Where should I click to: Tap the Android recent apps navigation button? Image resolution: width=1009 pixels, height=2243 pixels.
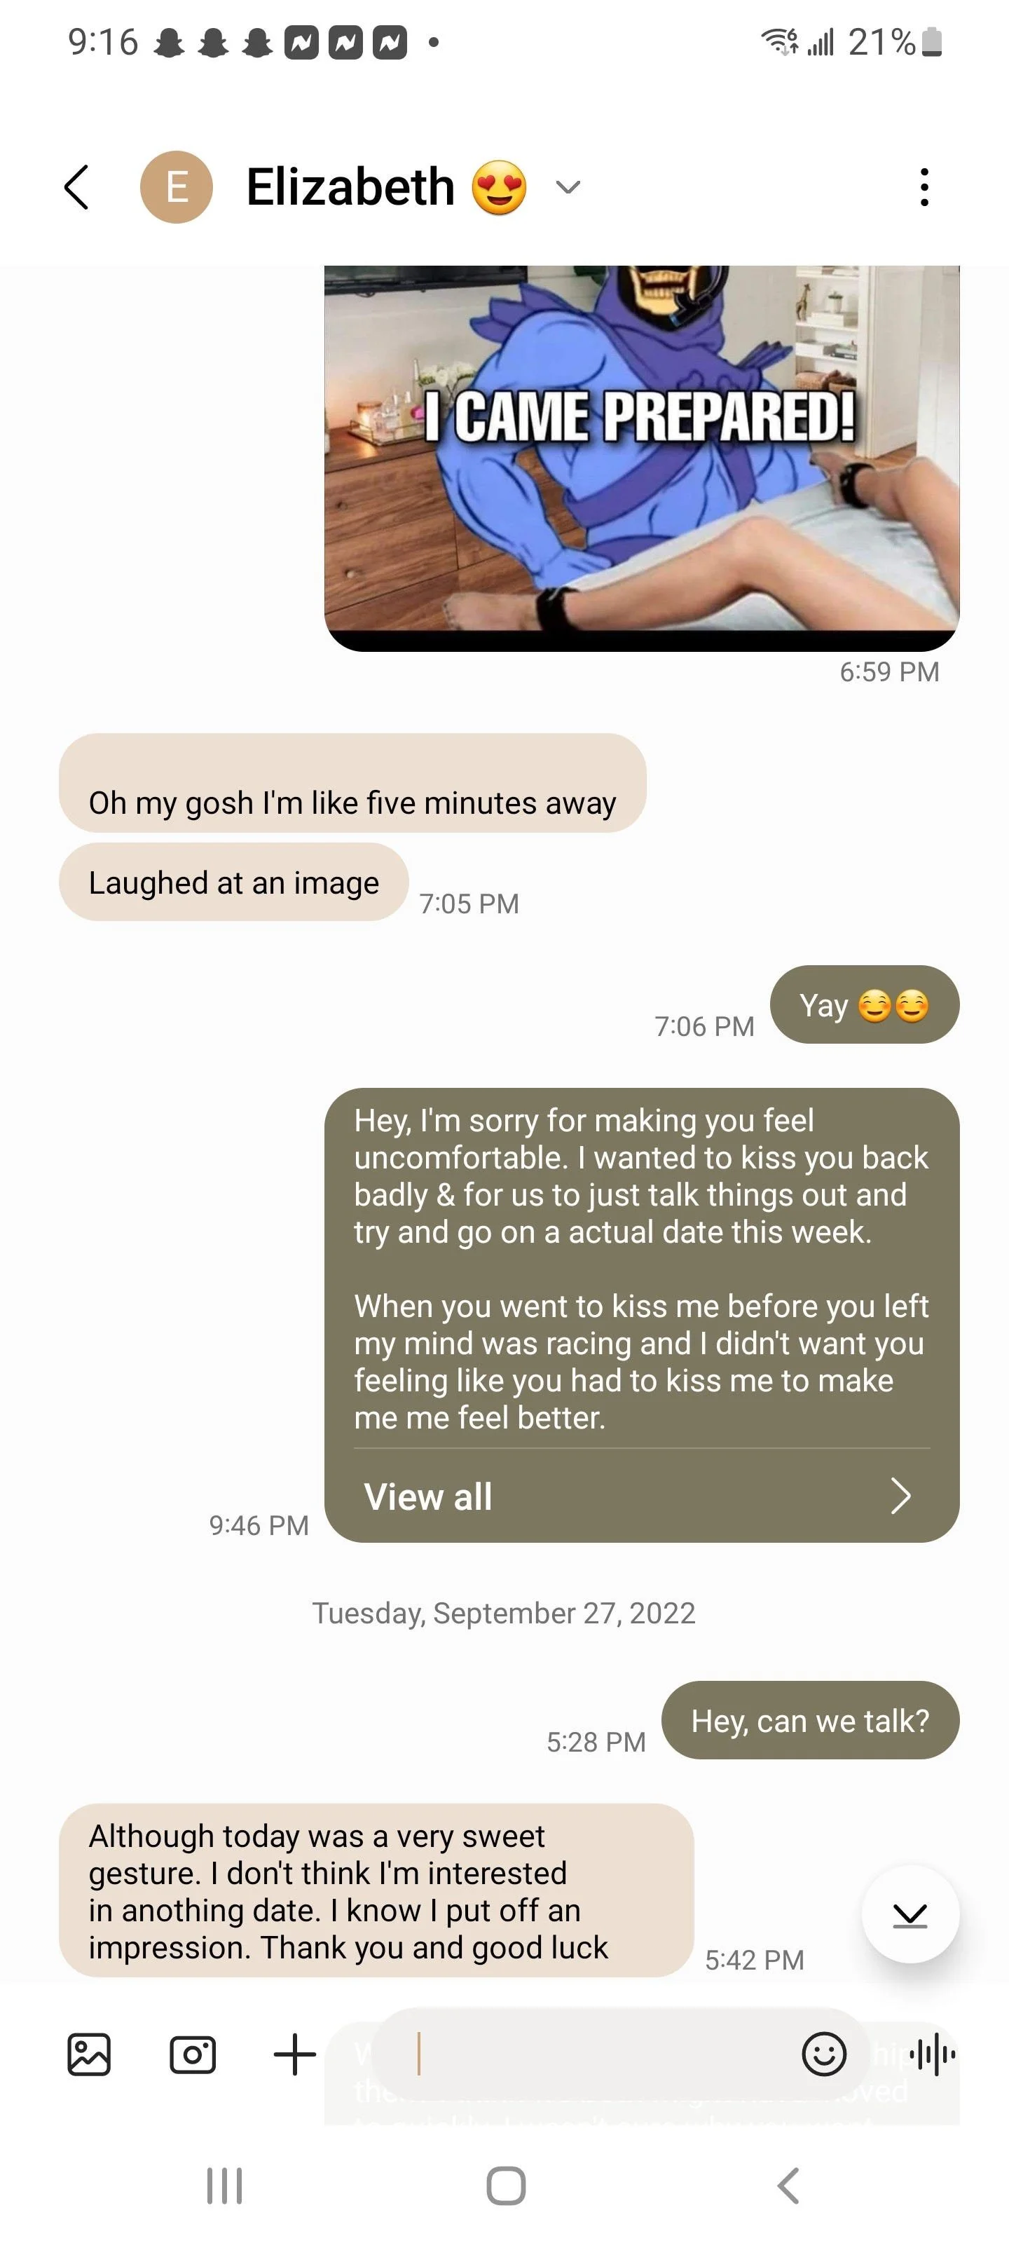(x=225, y=2186)
